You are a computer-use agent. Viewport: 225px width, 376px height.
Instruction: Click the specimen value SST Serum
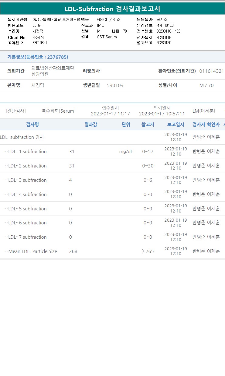(107, 37)
